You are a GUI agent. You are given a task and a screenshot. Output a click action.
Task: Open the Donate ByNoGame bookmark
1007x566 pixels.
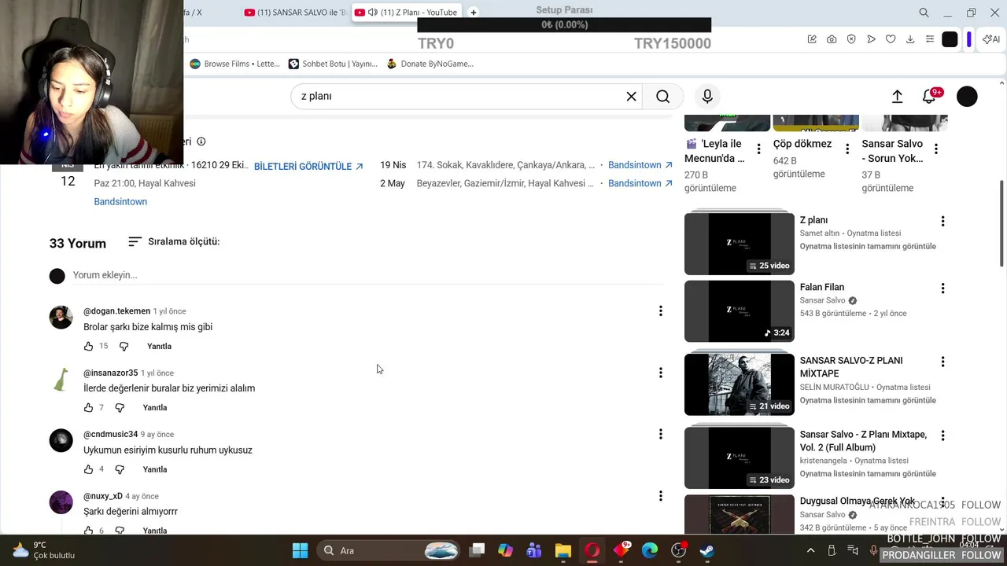(x=430, y=64)
